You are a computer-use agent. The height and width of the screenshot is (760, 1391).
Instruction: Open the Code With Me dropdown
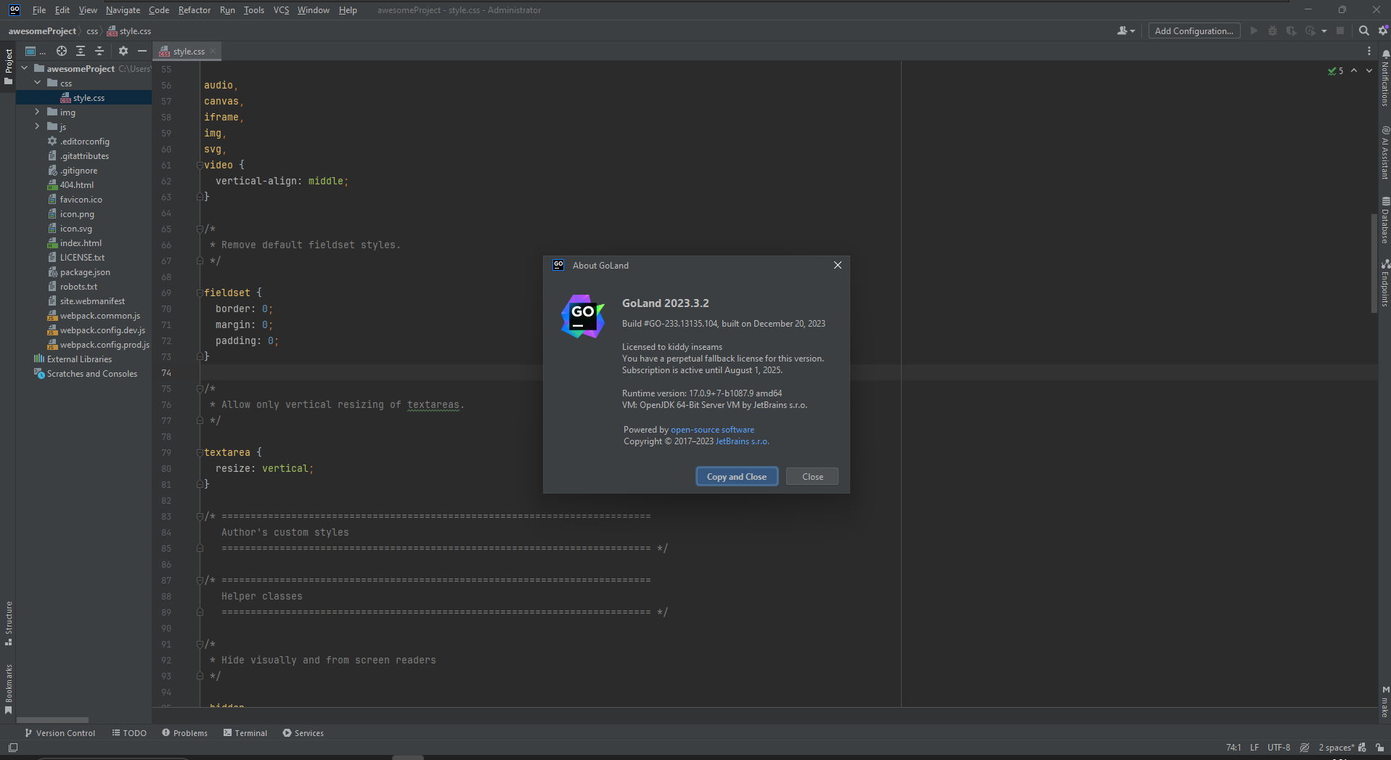(x=1126, y=30)
